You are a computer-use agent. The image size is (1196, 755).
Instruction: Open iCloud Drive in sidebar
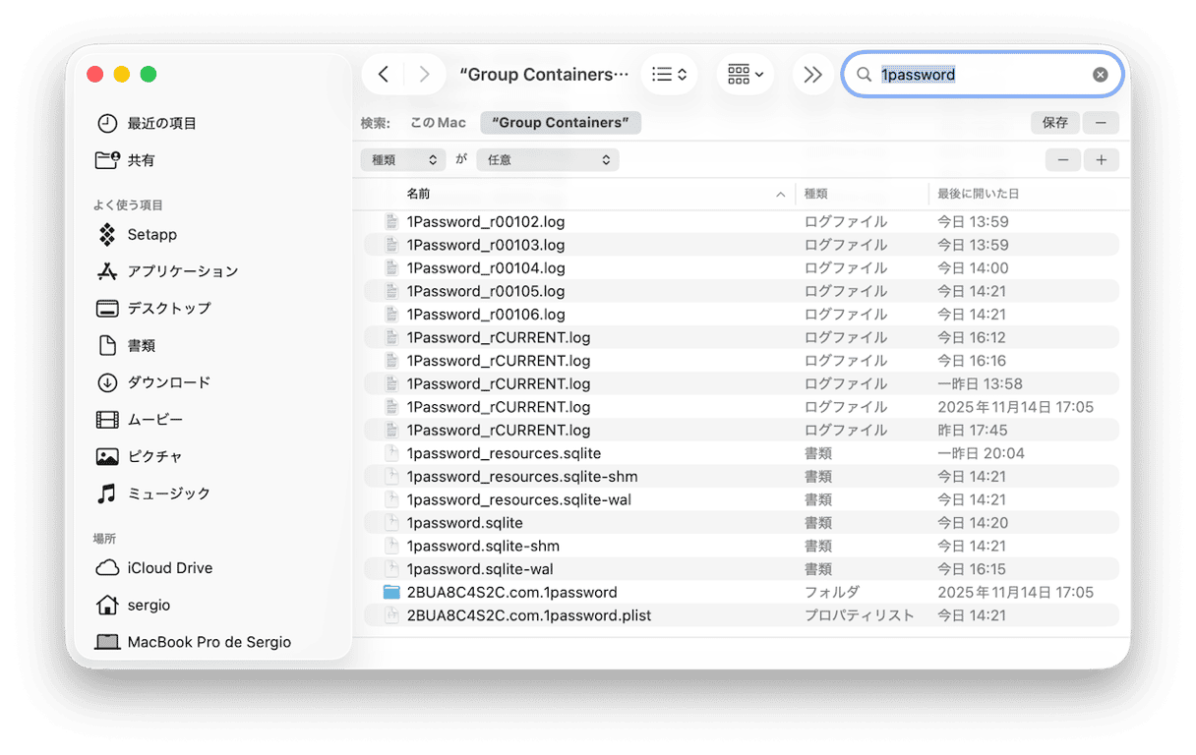169,568
